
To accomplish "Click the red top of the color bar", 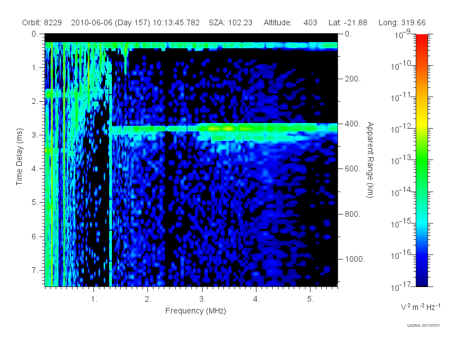I will click(421, 40).
